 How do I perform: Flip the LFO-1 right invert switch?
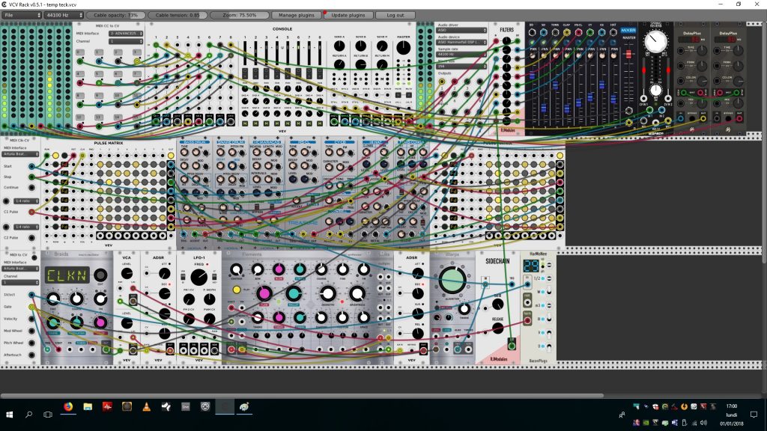pyautogui.click(x=214, y=277)
